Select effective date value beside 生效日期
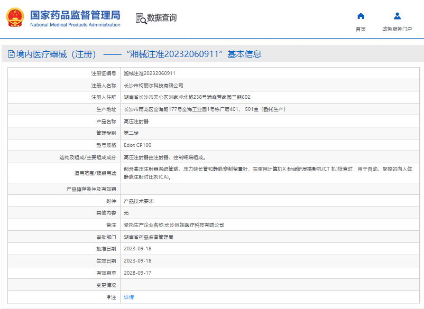 coord(137,260)
